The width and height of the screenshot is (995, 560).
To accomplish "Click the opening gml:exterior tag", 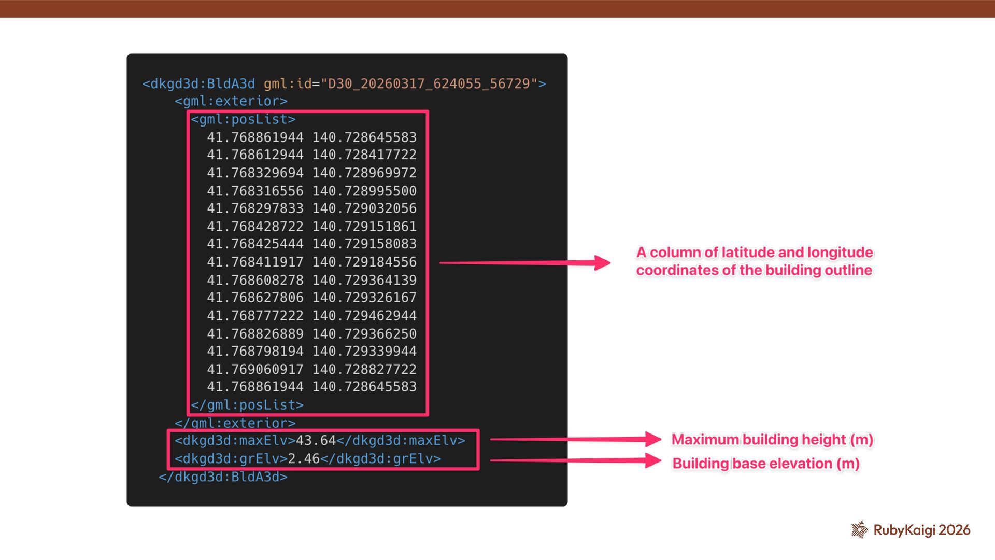I will click(231, 101).
